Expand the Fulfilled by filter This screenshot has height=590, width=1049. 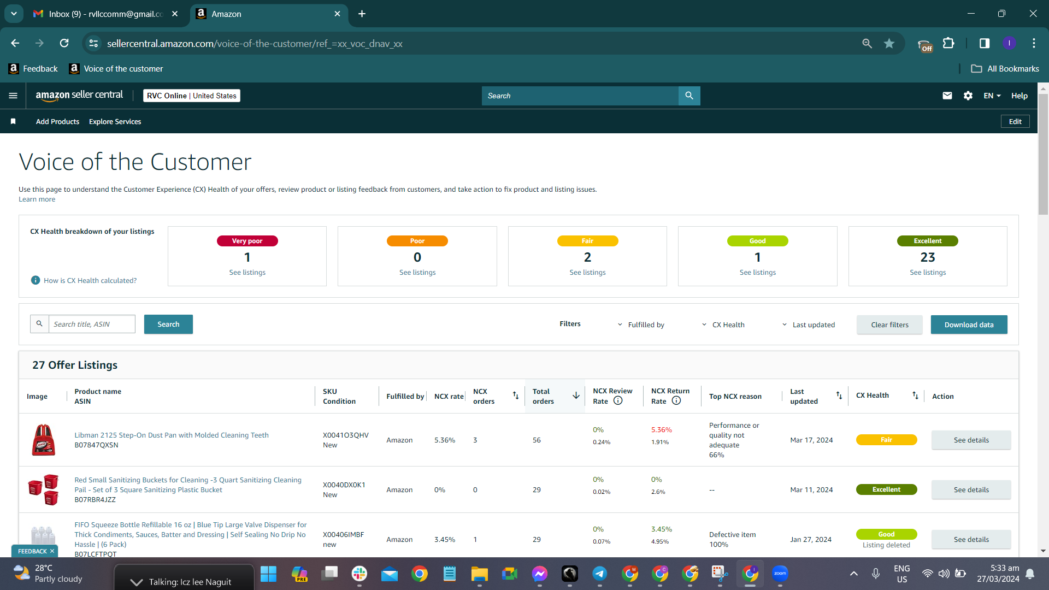641,324
